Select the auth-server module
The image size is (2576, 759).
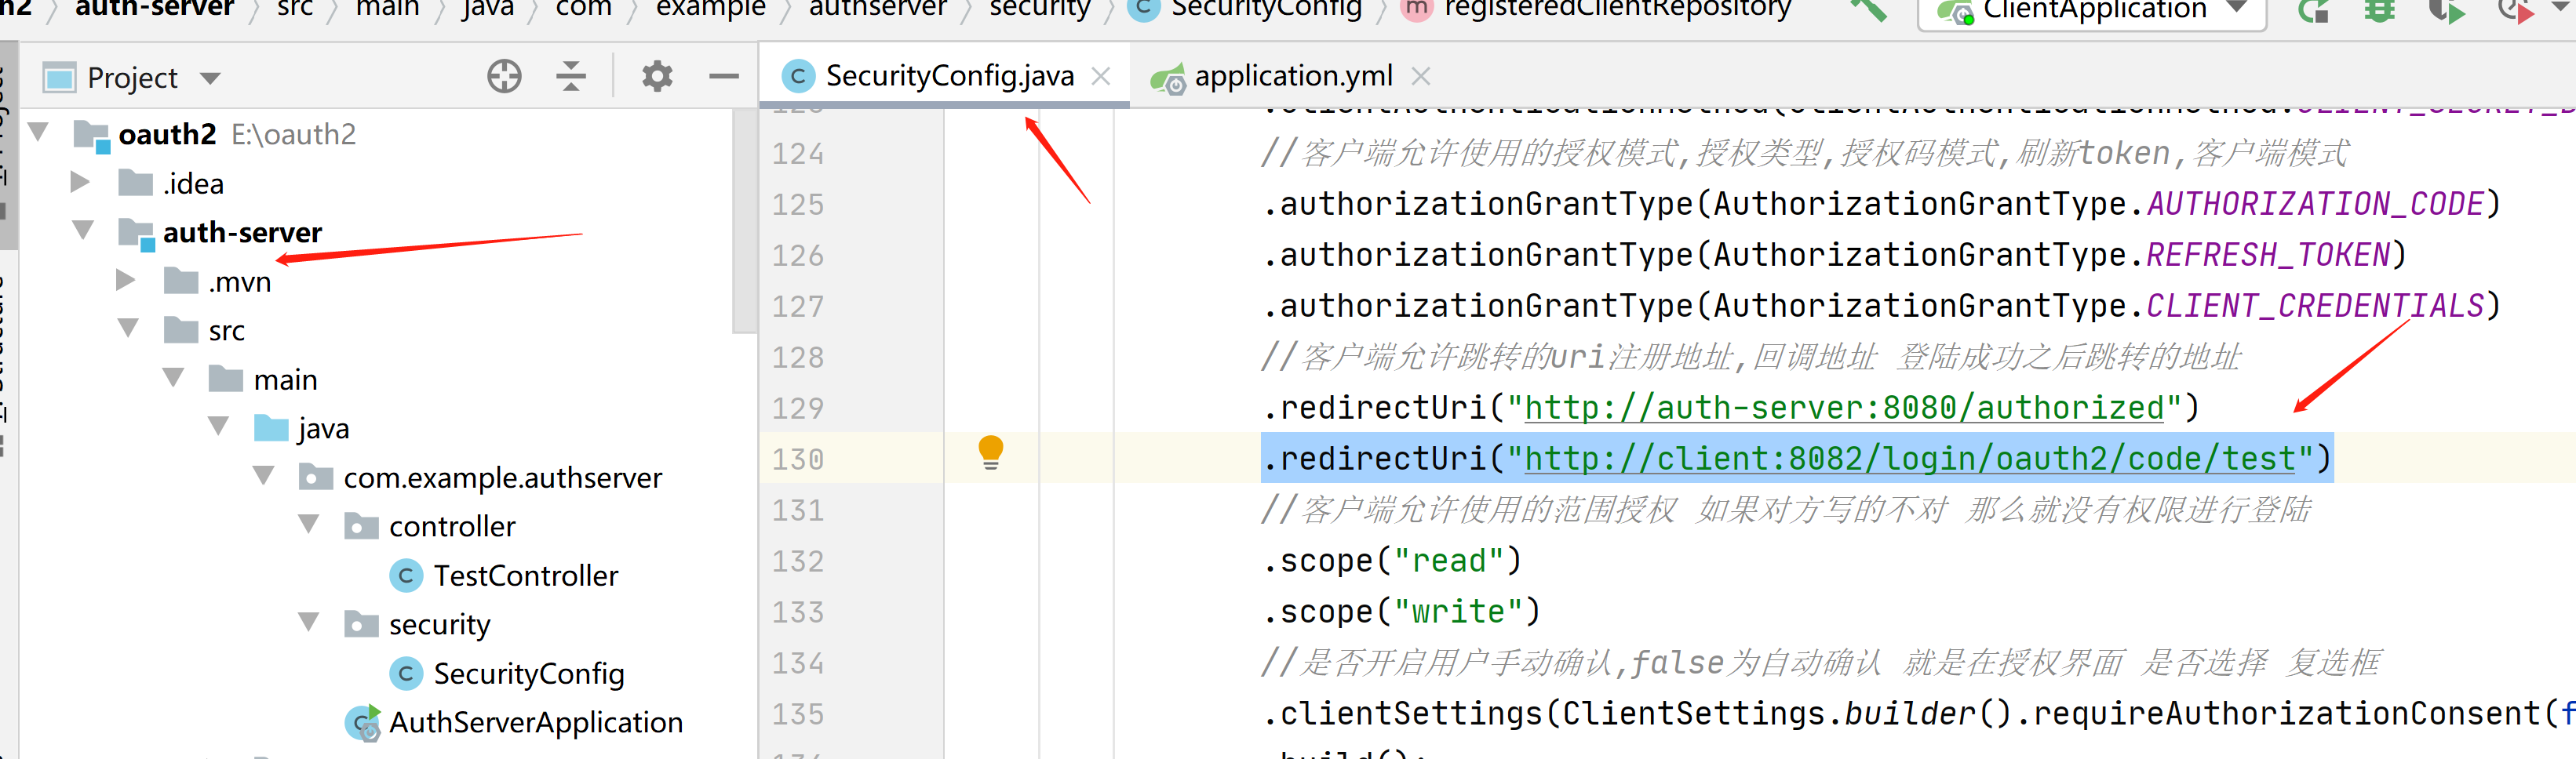point(242,233)
